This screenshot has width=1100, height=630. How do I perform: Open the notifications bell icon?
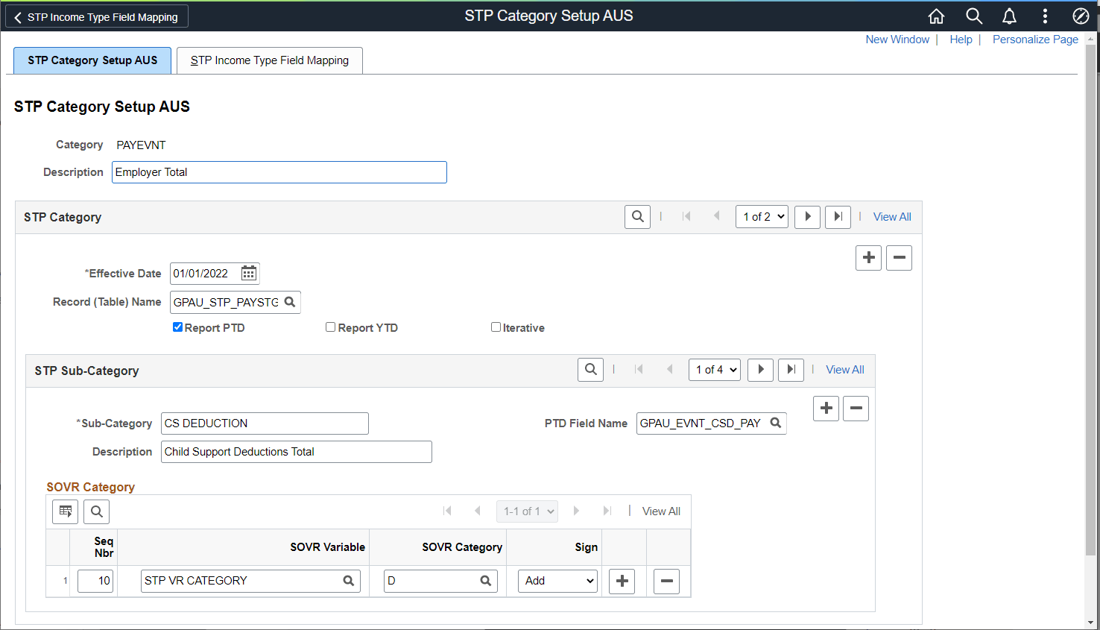1009,16
